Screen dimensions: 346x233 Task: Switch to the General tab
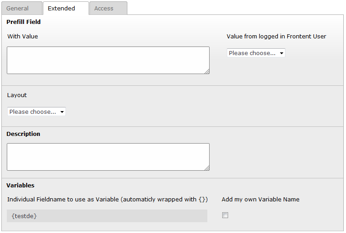(x=18, y=8)
